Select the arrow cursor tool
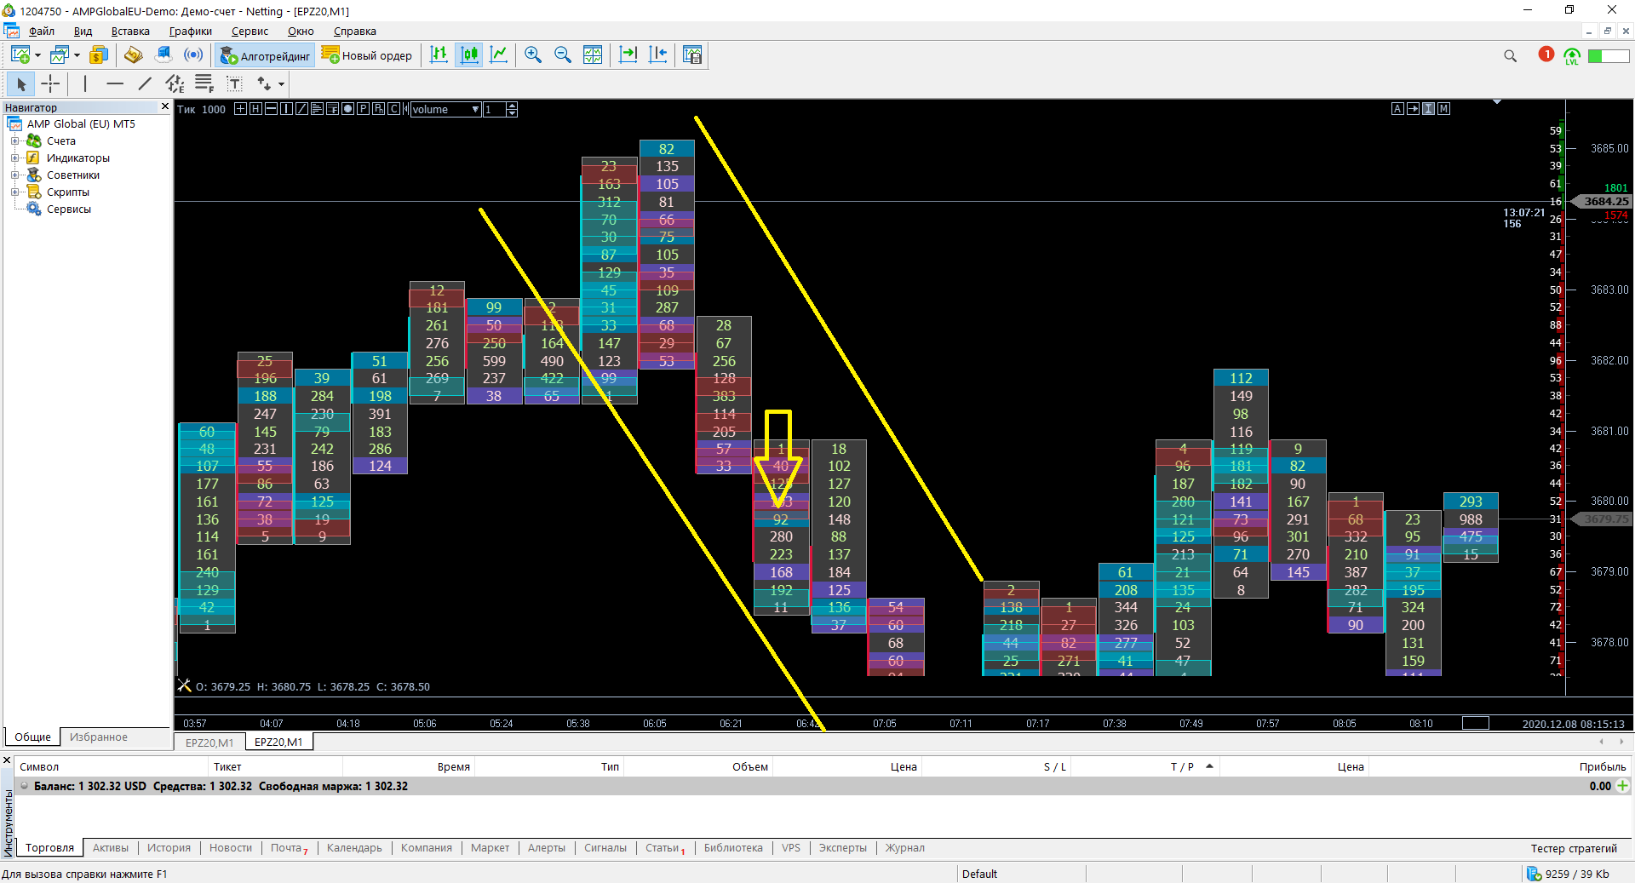1635x883 pixels. [20, 83]
